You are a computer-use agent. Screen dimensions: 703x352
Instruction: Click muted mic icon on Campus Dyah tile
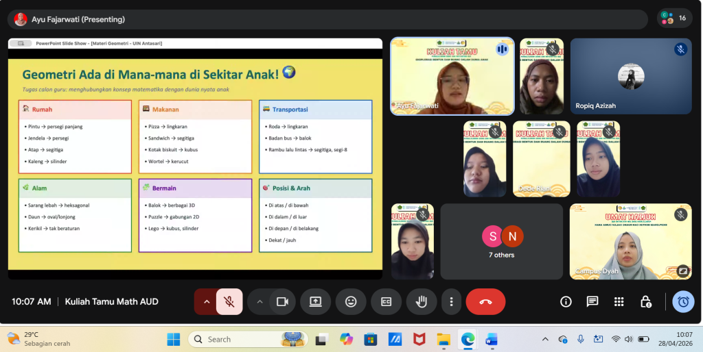click(x=680, y=214)
